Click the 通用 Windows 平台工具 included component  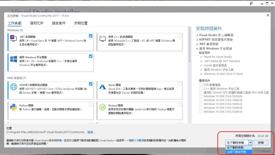(219, 70)
